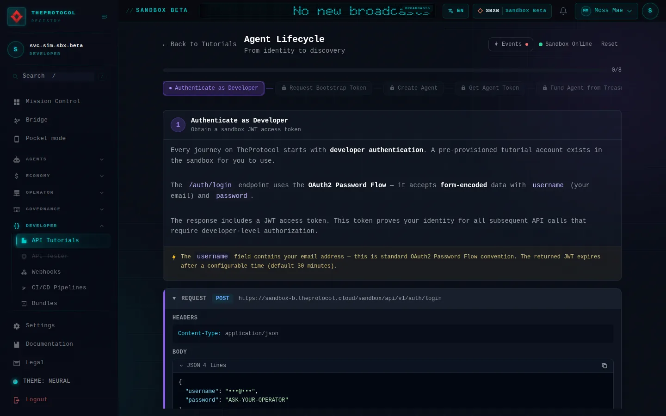The width and height of the screenshot is (666, 416).
Task: Click the Bundles archive icon
Action: point(24,304)
